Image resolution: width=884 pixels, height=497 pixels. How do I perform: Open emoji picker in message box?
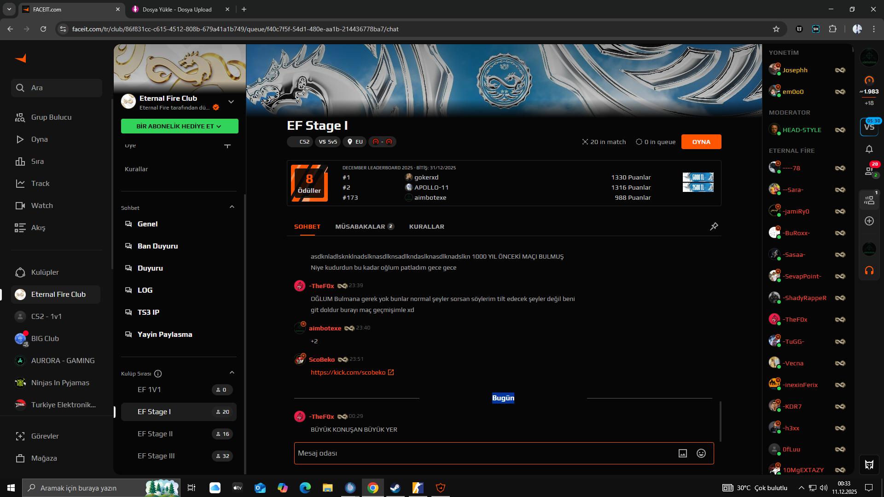(701, 453)
